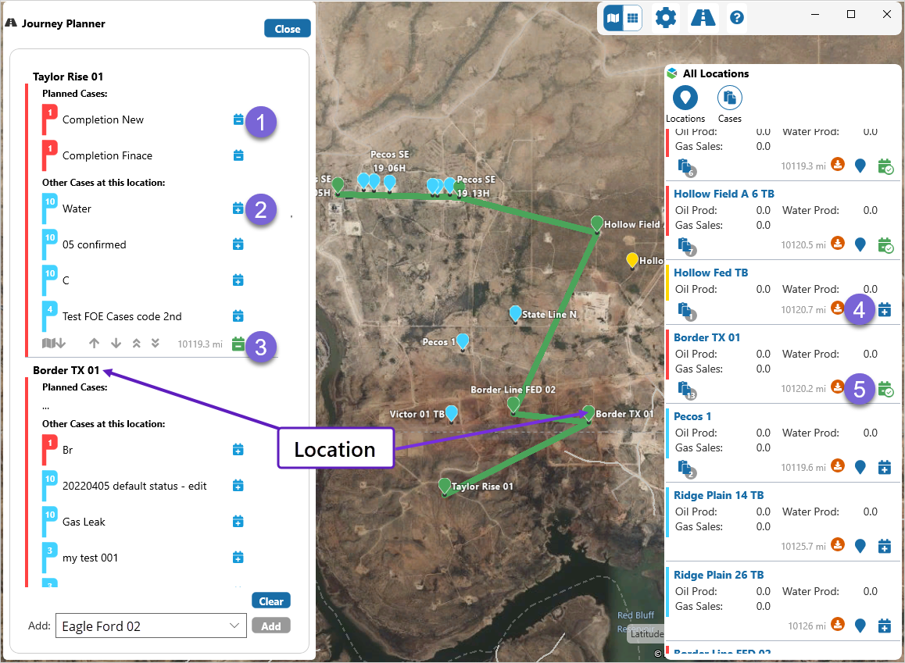Click the help question mark icon

pyautogui.click(x=737, y=18)
